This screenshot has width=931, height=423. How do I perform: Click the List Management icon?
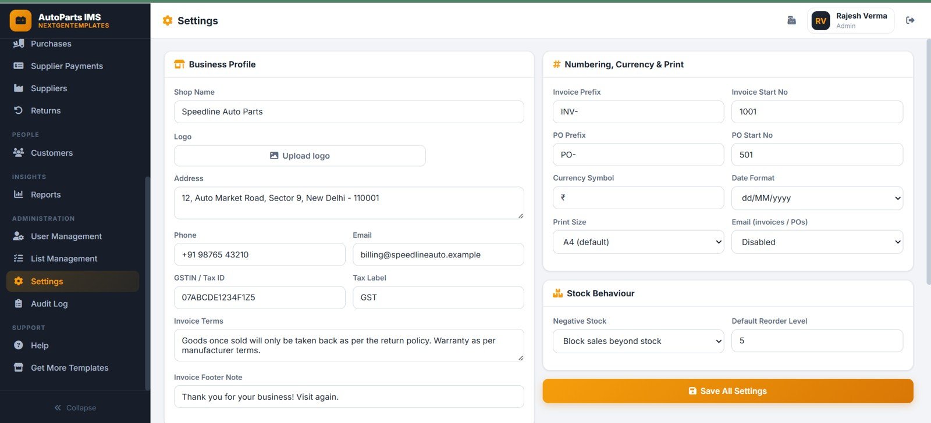[19, 259]
